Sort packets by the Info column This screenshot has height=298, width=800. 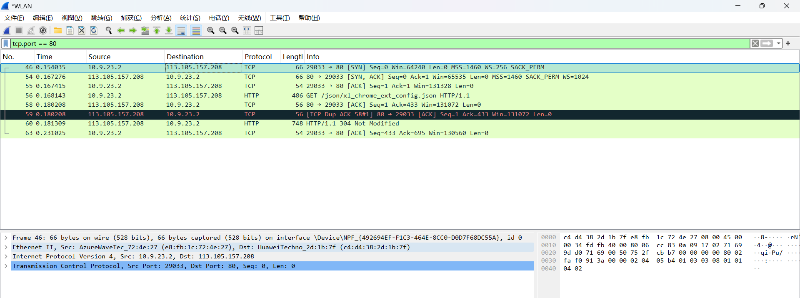[552, 57]
